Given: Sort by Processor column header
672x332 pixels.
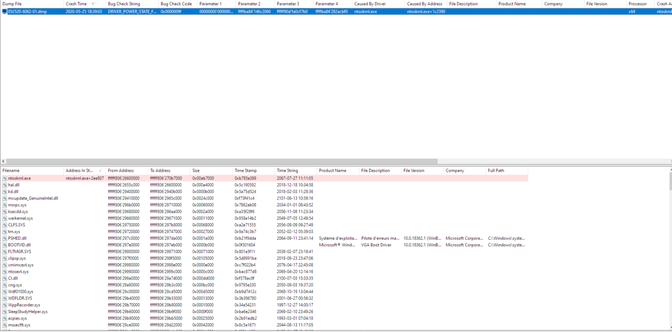Looking at the screenshot, I should click(x=641, y=4).
